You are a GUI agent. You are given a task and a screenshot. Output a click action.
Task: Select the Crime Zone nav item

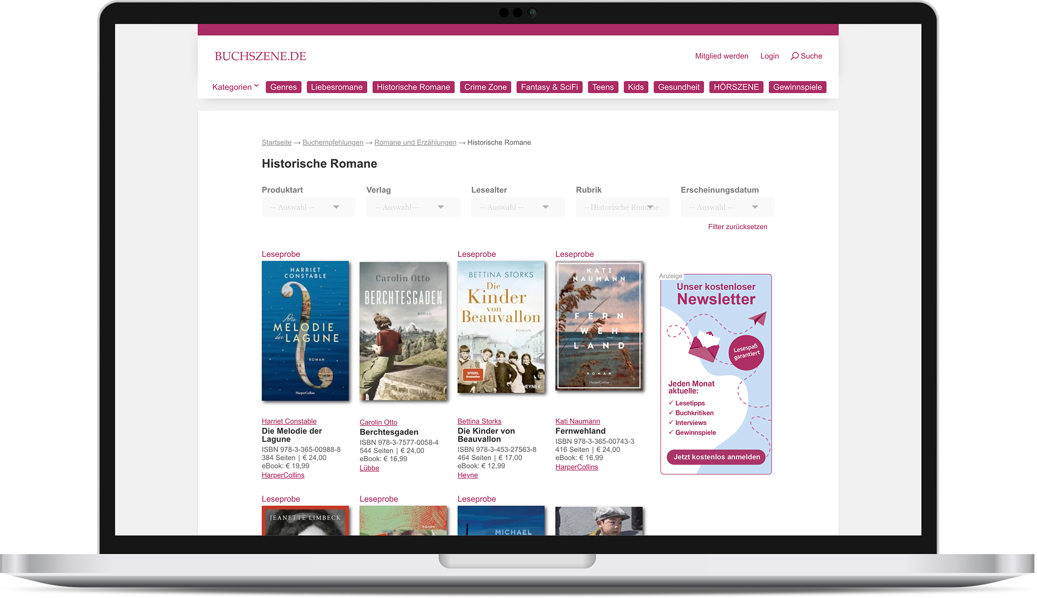(x=485, y=87)
